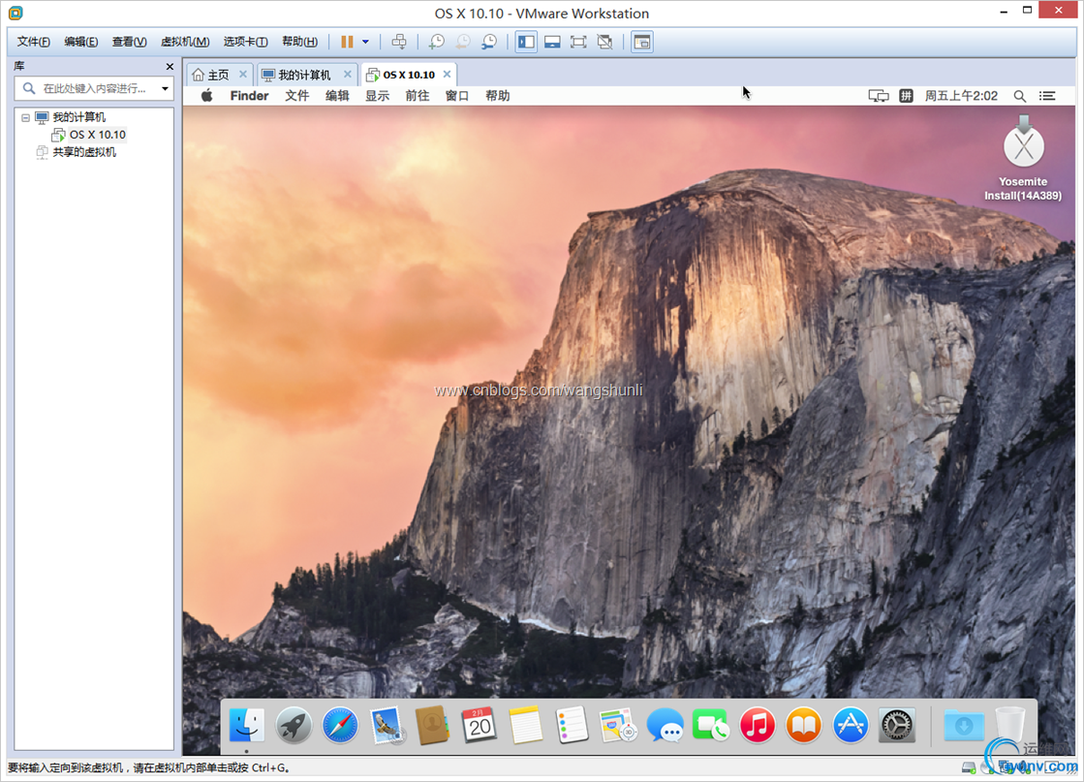The width and height of the screenshot is (1084, 782).
Task: Click the revert to snapshot toolbar icon
Action: pos(462,42)
